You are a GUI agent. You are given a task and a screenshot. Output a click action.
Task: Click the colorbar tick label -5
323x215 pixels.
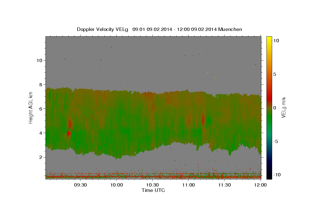[x=276, y=141]
